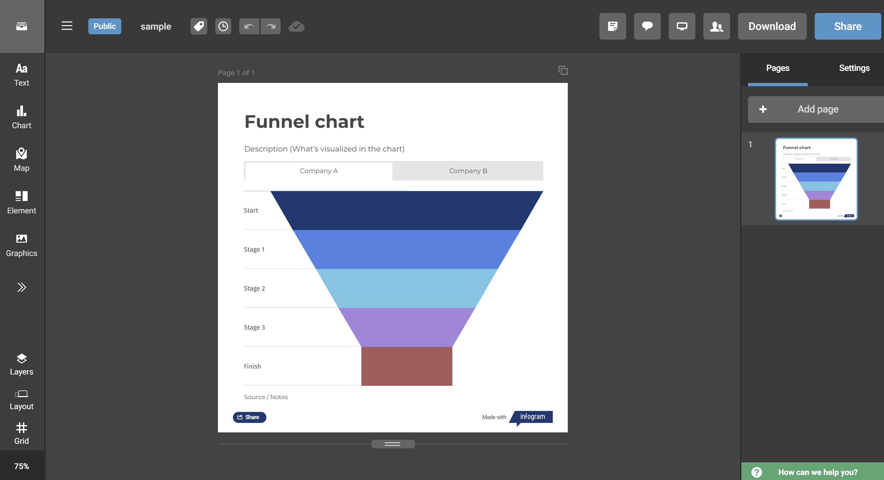
Task: Click the 'Stage 3' row label
Action: point(254,328)
